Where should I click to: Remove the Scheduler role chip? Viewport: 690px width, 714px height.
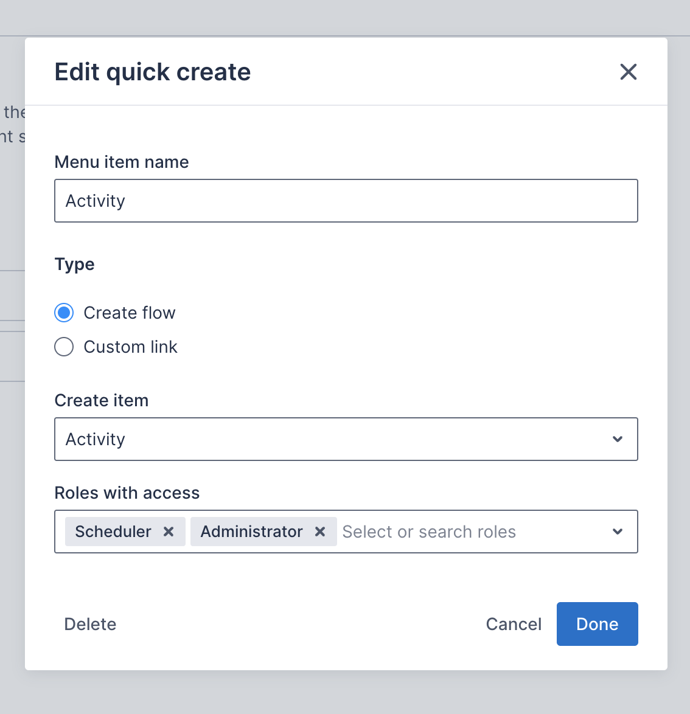(169, 532)
